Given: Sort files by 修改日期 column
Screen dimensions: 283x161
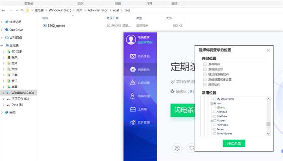Looking at the screenshot, I should pyautogui.click(x=112, y=18).
